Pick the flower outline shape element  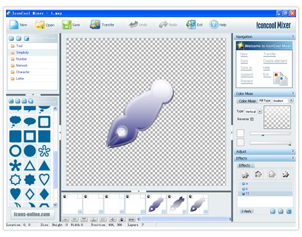click(x=44, y=151)
